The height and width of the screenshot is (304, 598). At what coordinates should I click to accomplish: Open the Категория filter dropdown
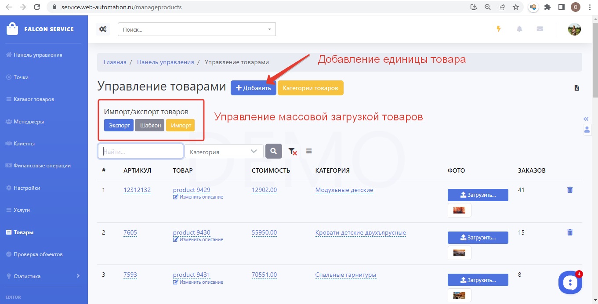click(x=224, y=152)
